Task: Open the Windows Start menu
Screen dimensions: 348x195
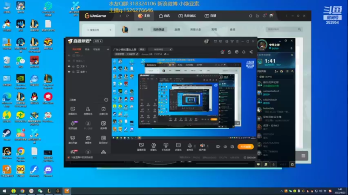Action: (4, 191)
